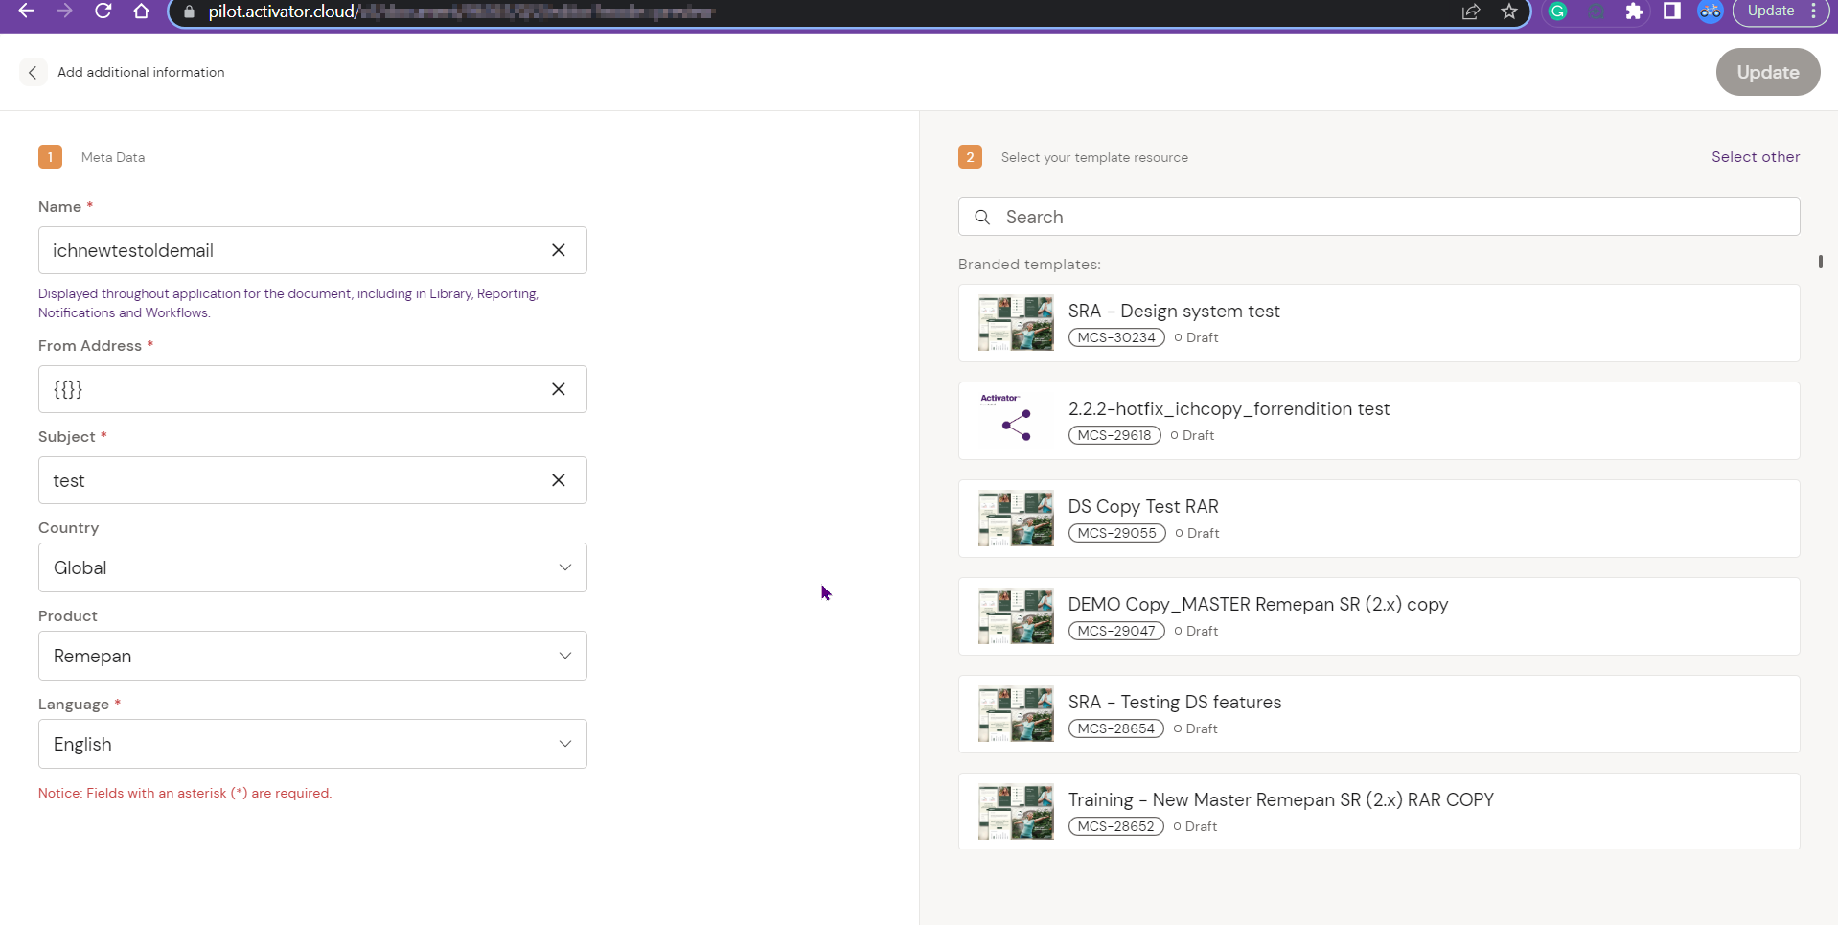Open the Language dropdown showing English
The width and height of the screenshot is (1838, 925).
[312, 744]
